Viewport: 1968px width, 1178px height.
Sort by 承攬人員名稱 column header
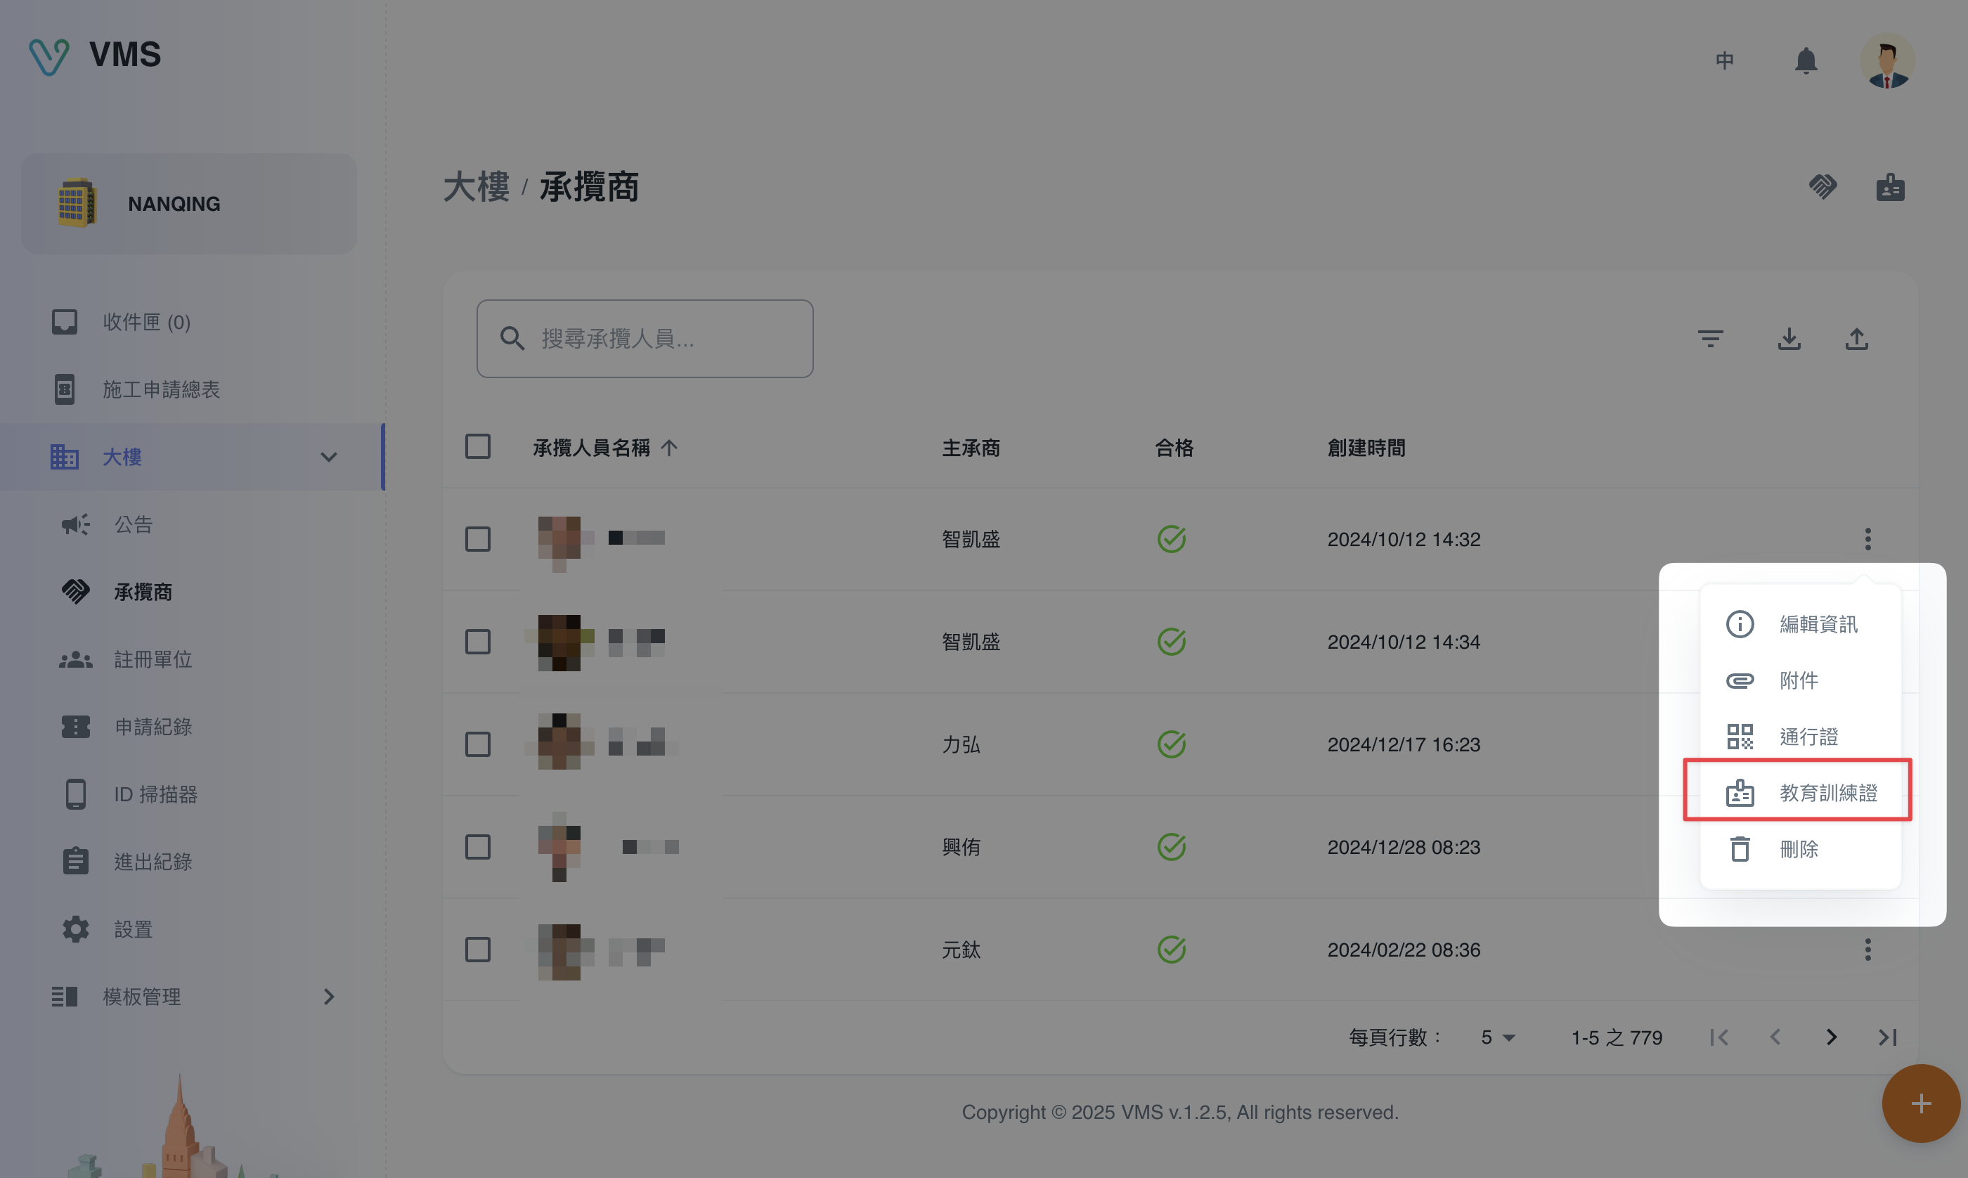tap(591, 448)
